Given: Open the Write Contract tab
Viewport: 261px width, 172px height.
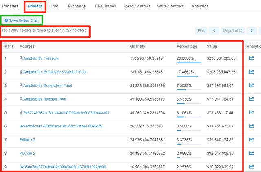Looking at the screenshot, I should (x=170, y=6).
